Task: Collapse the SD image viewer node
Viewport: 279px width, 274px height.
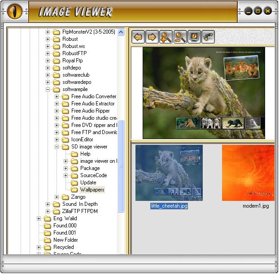Action: pyautogui.click(x=57, y=147)
